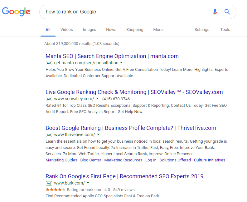Click the Manta ad description text

coord(137,73)
